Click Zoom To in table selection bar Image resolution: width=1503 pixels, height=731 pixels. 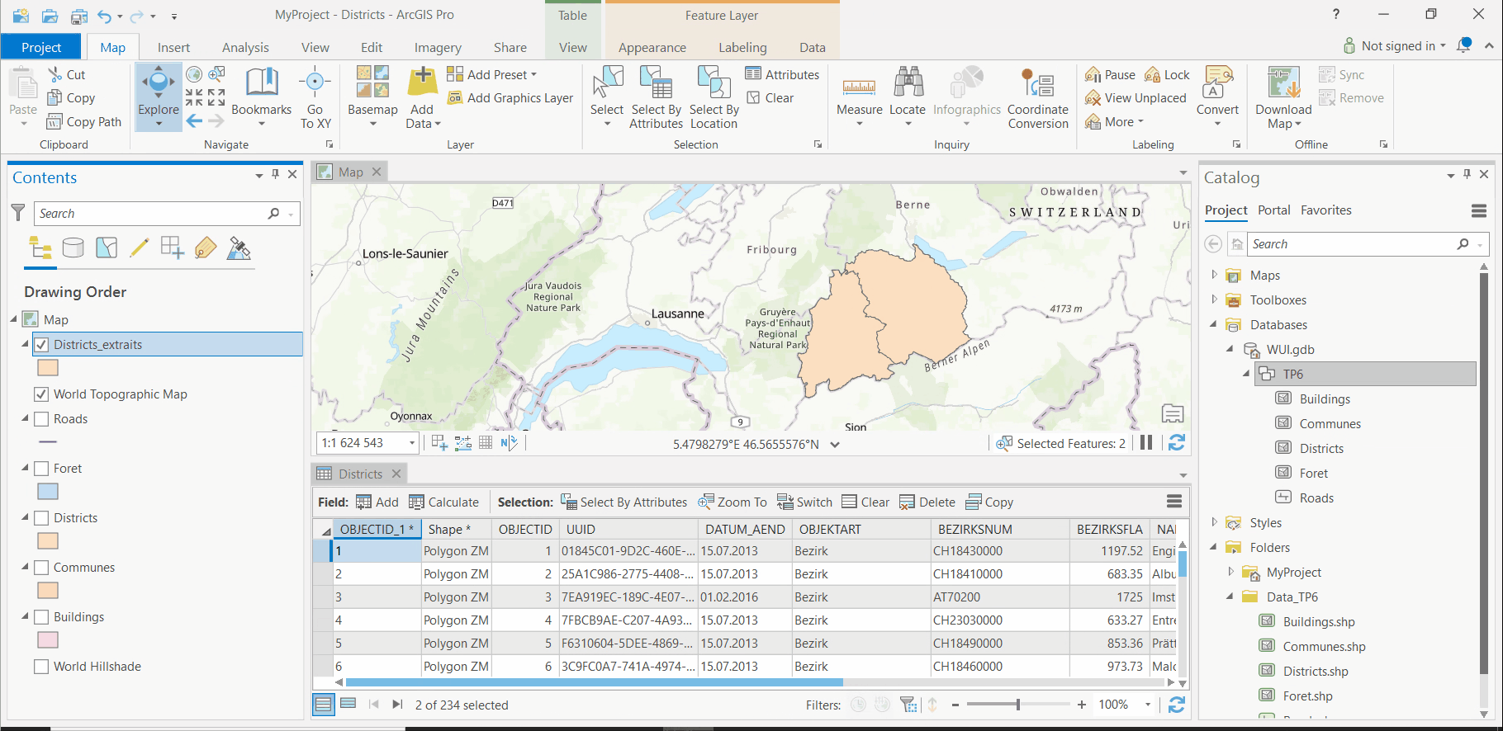pos(733,502)
